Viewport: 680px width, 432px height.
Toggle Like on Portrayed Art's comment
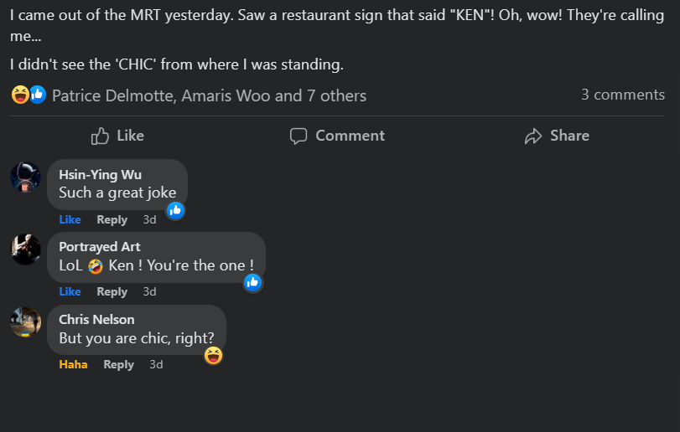70,291
